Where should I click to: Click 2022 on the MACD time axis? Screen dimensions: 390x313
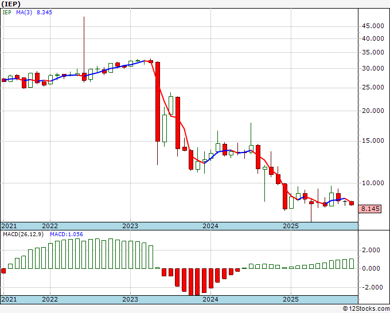click(50, 299)
